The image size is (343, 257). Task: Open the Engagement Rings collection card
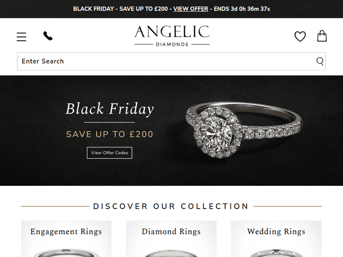66,239
